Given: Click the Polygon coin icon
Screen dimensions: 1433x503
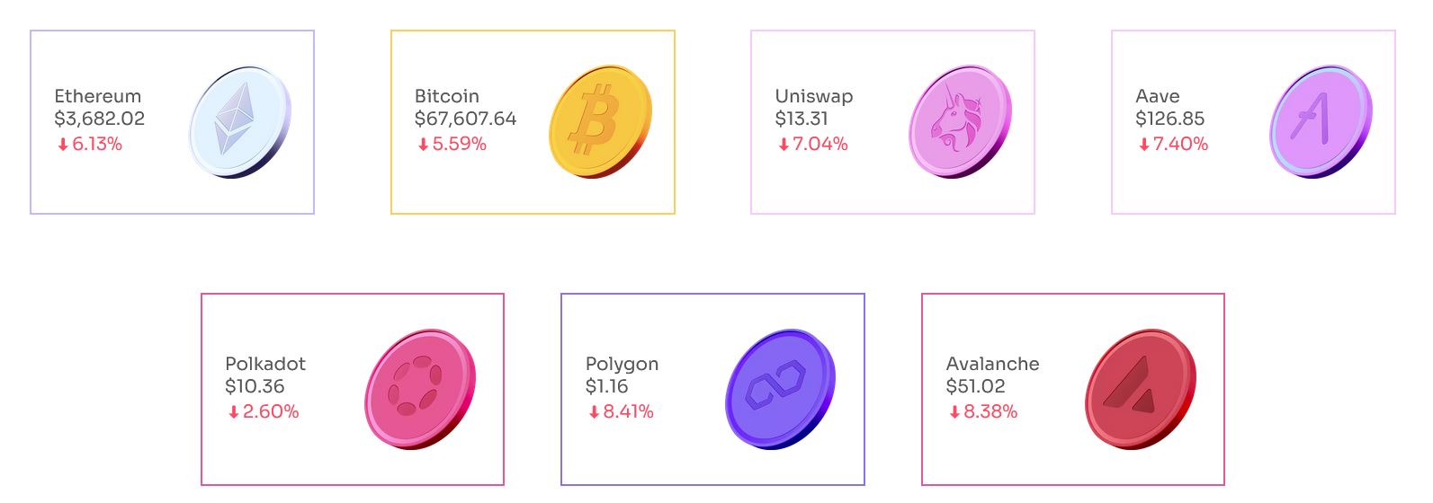Looking at the screenshot, I should 780,389.
